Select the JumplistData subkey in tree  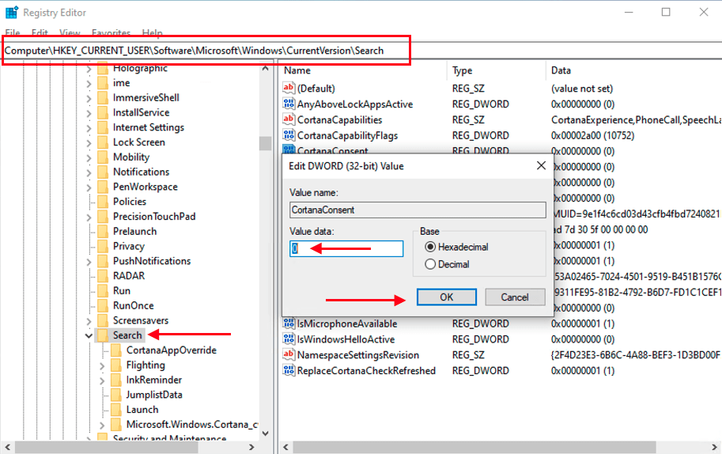(x=153, y=395)
